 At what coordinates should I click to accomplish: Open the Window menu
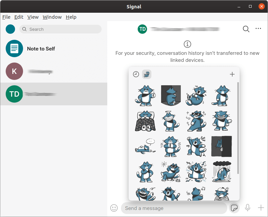pos(52,17)
